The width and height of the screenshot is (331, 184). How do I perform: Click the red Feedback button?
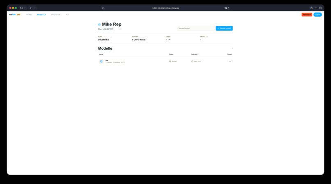(307, 14)
